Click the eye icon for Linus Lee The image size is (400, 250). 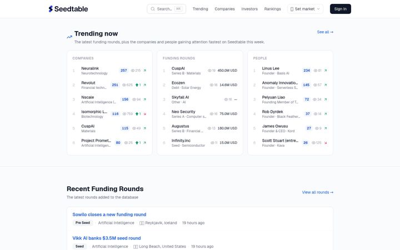pyautogui.click(x=316, y=71)
